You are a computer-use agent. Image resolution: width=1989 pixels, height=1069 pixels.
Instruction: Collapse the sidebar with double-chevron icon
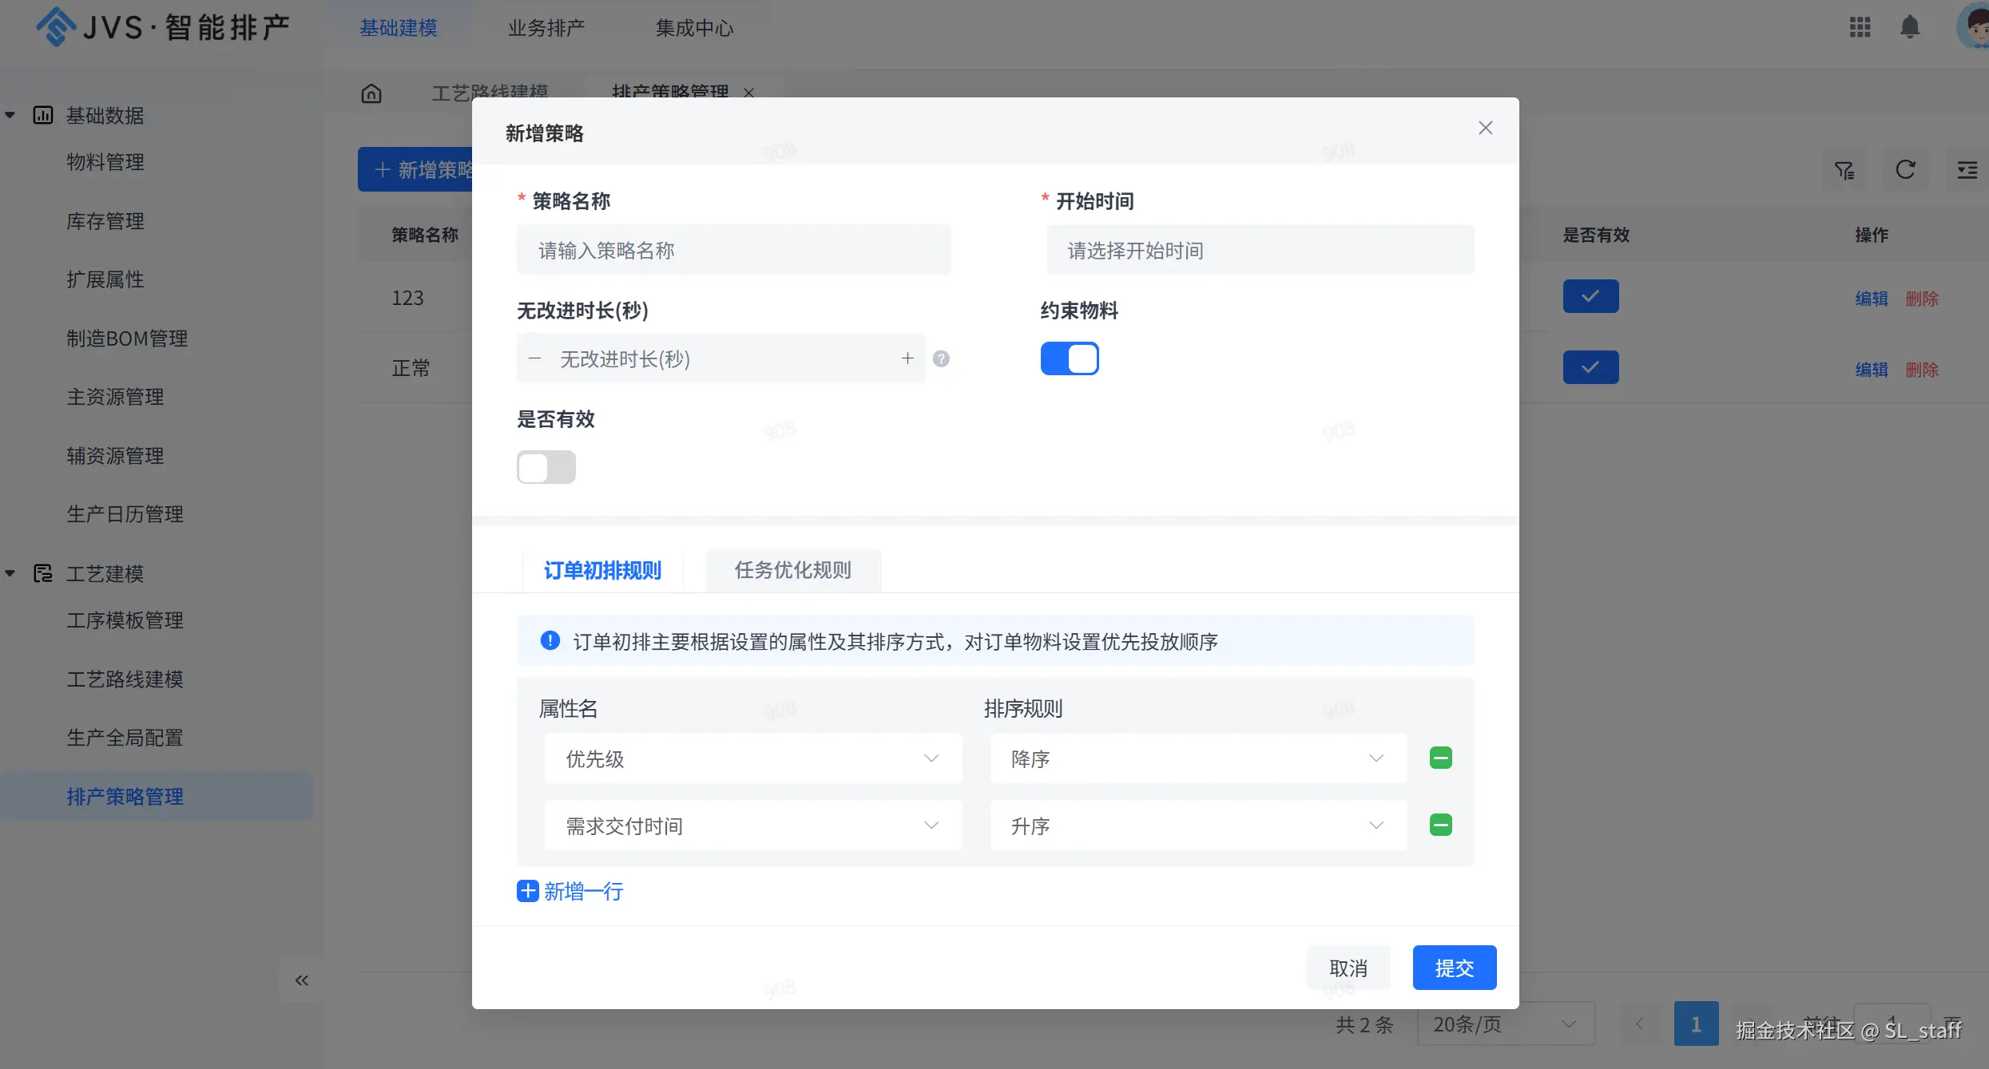click(x=301, y=980)
